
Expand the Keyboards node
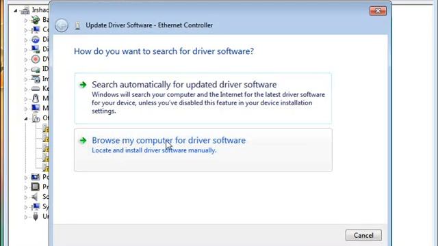point(26,90)
